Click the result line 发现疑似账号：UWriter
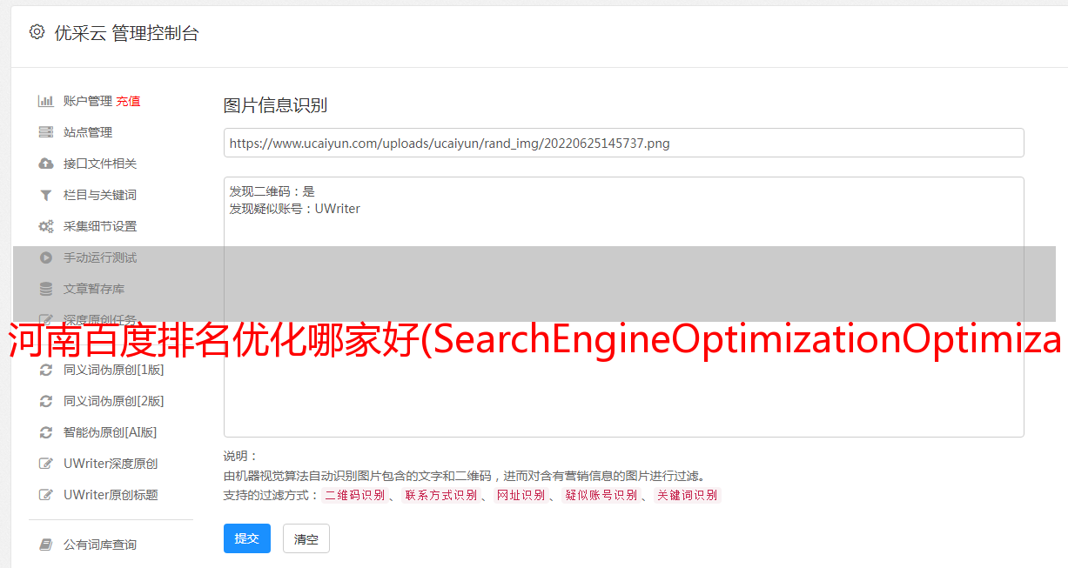The height and width of the screenshot is (568, 1068). 295,209
